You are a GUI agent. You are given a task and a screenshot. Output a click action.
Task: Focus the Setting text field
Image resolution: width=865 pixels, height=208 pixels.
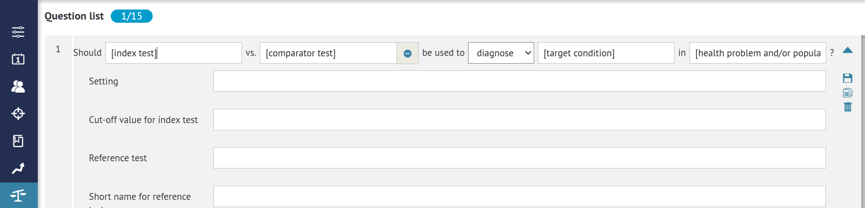click(x=519, y=81)
